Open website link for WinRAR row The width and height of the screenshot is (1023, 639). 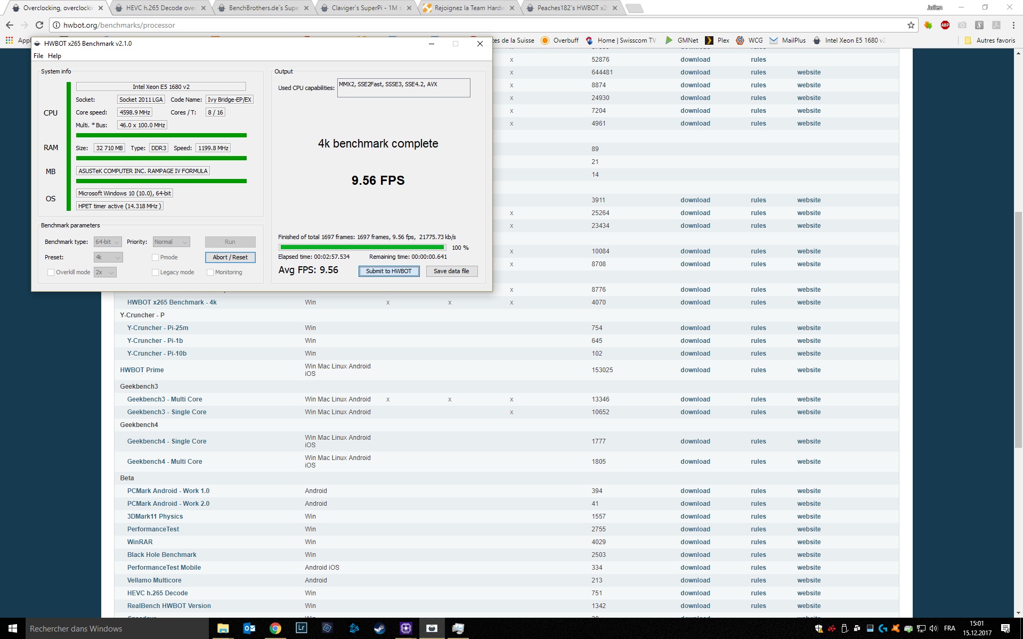pyautogui.click(x=809, y=542)
